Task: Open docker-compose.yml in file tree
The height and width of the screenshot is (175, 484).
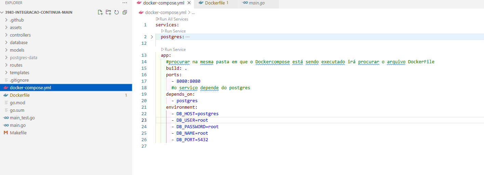Action: point(66,87)
